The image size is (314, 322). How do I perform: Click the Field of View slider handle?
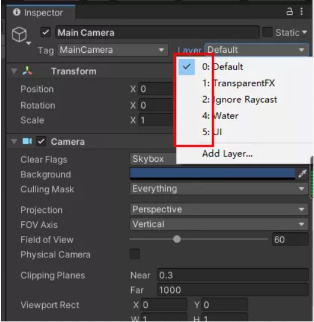(x=177, y=239)
